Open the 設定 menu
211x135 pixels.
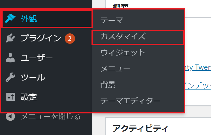click(46, 97)
